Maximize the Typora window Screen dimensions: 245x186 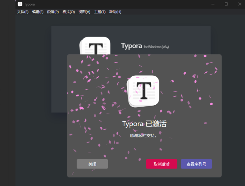pos(226,4)
